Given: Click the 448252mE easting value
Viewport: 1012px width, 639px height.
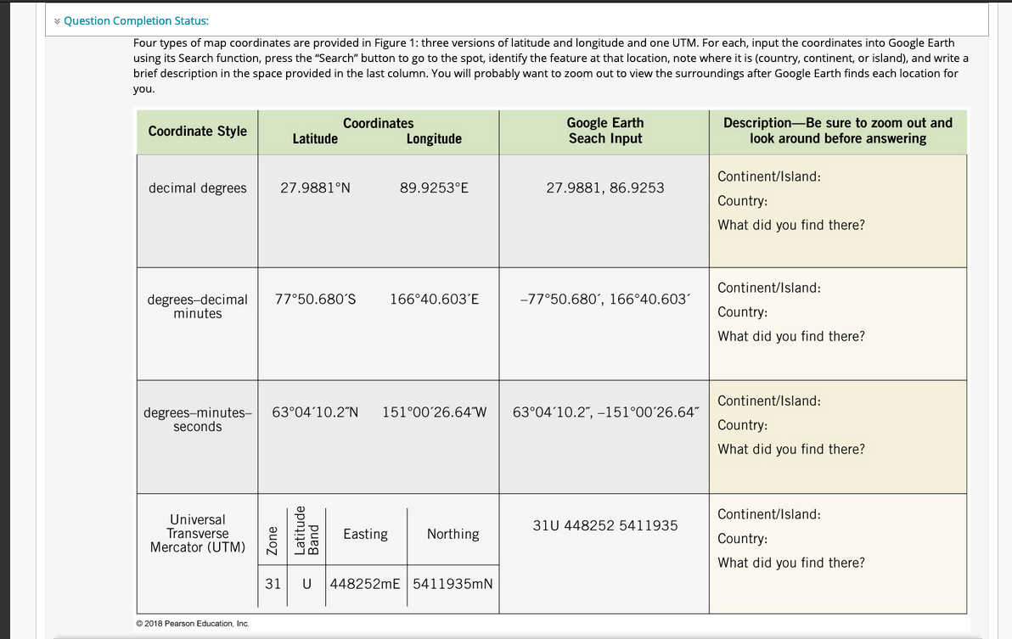Looking at the screenshot, I should click(x=365, y=584).
